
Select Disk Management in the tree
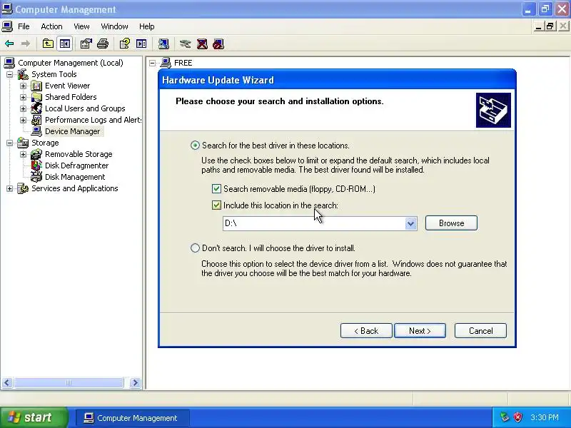click(x=75, y=177)
